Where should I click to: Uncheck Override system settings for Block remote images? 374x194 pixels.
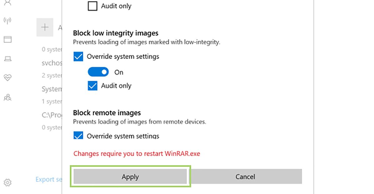pyautogui.click(x=78, y=136)
